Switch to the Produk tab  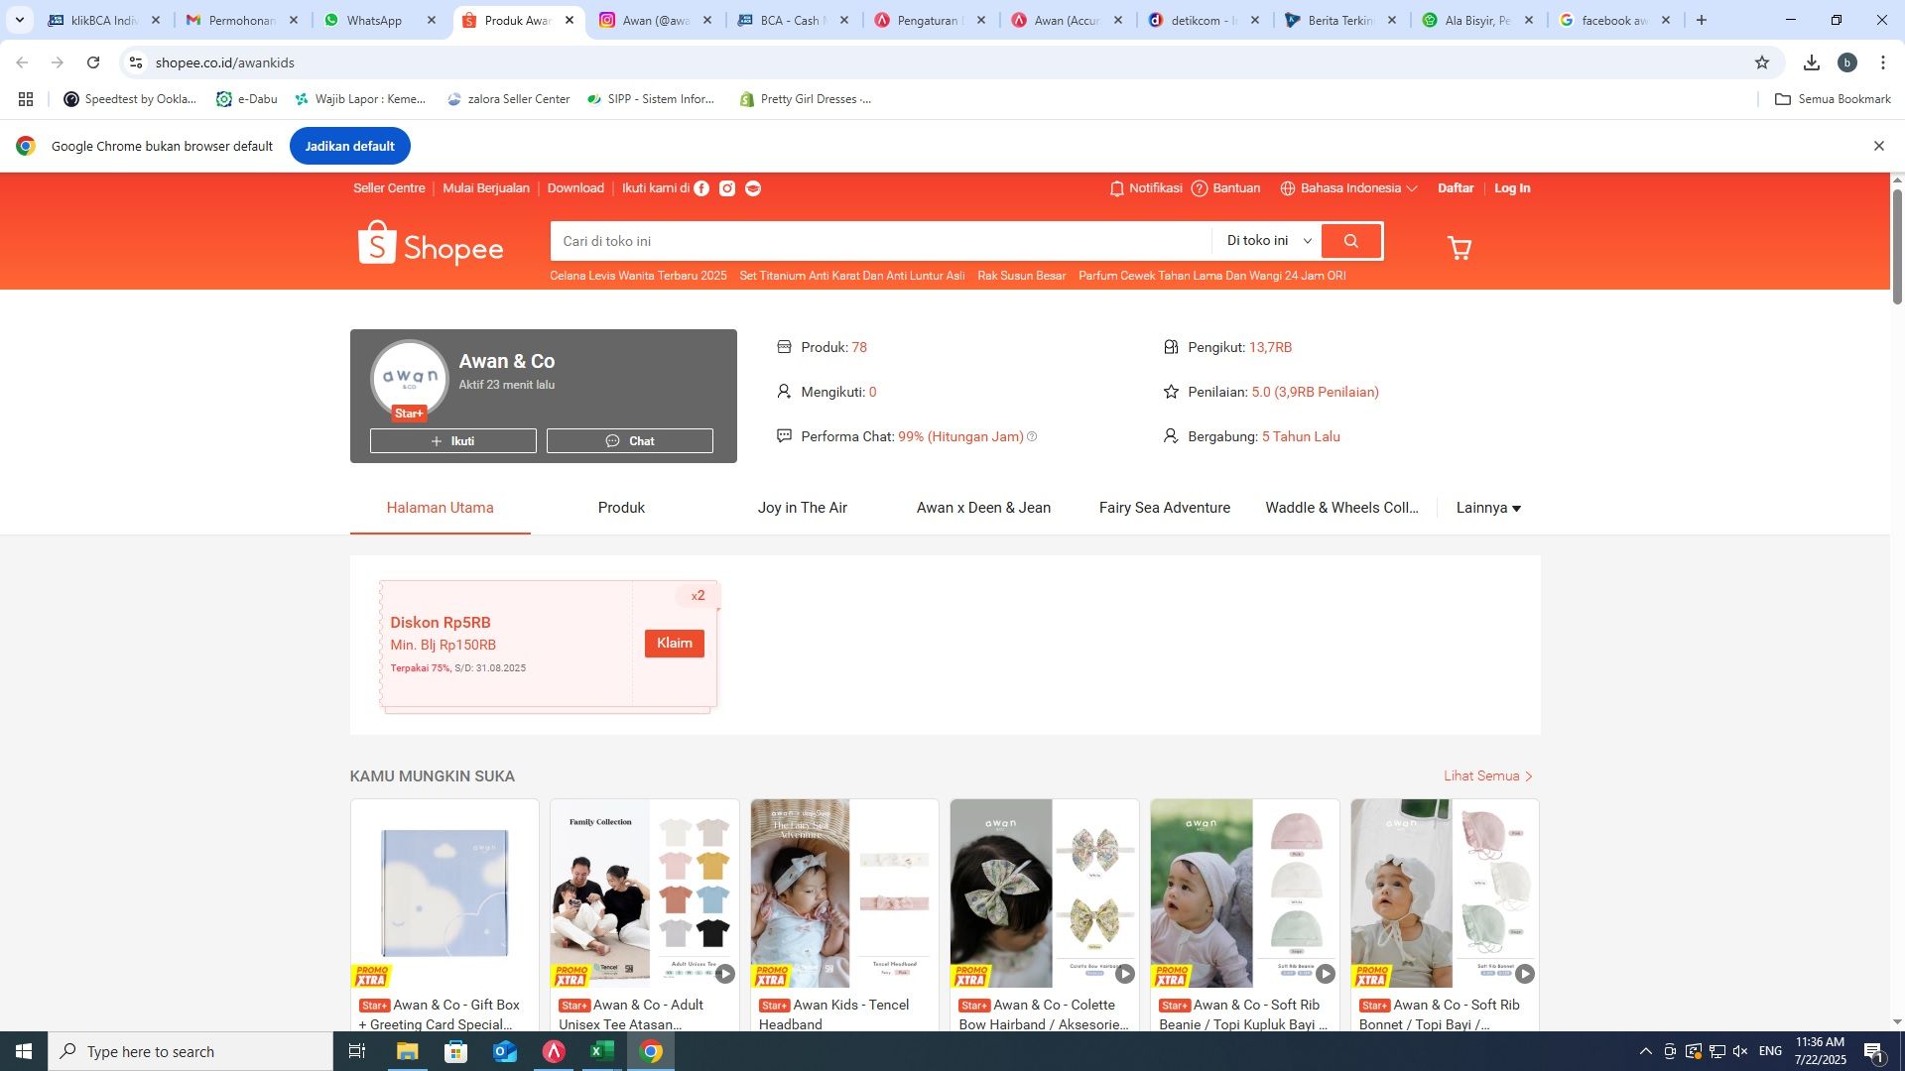tap(621, 508)
